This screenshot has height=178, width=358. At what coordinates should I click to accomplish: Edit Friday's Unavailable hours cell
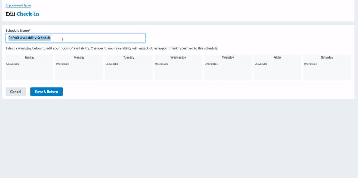pos(277,70)
